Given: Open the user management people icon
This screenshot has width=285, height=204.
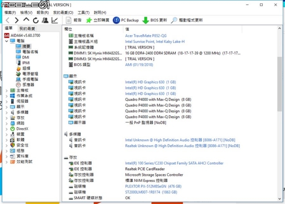Looking at the screenshot, I should click(x=45, y=20).
